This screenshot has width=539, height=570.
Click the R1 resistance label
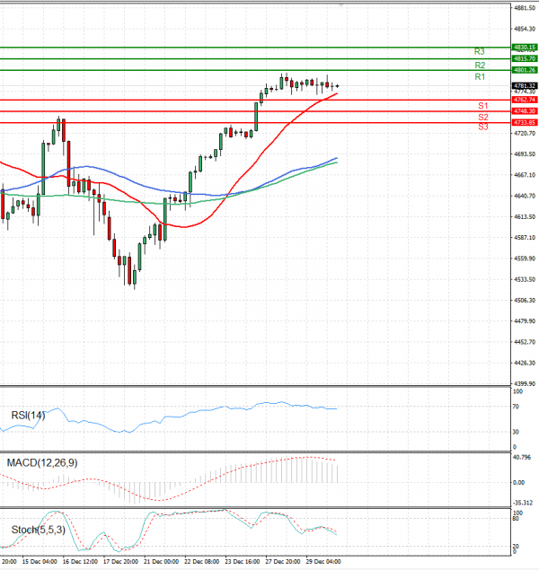pos(480,78)
